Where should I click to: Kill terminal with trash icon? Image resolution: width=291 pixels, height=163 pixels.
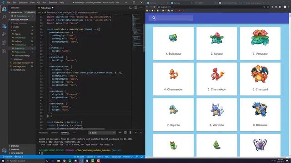[x=130, y=133]
